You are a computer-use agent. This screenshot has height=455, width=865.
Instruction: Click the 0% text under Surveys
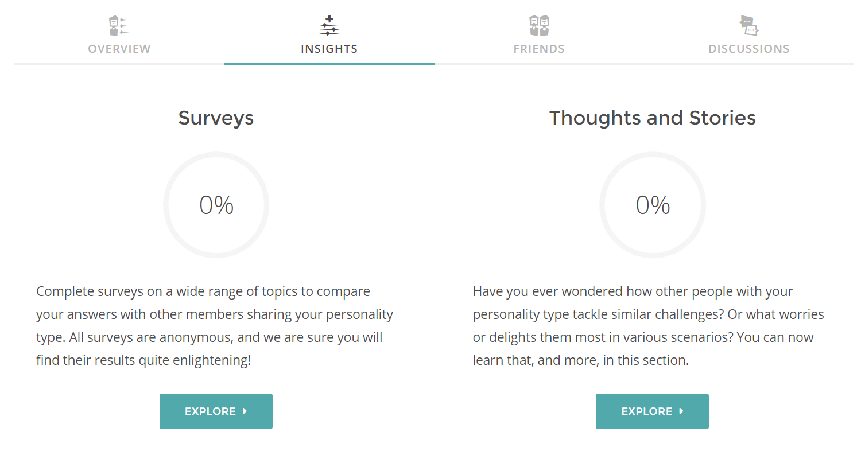point(216,205)
